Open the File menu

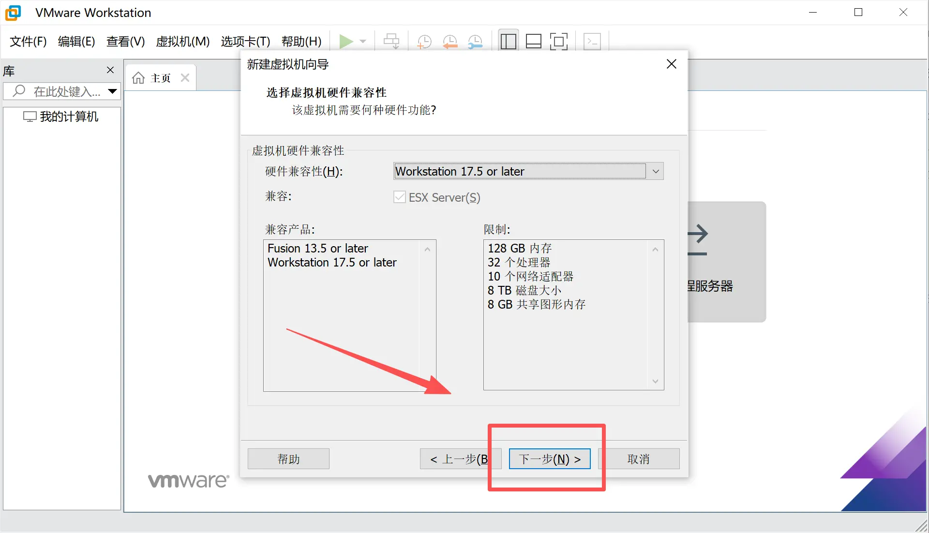pyautogui.click(x=28, y=42)
